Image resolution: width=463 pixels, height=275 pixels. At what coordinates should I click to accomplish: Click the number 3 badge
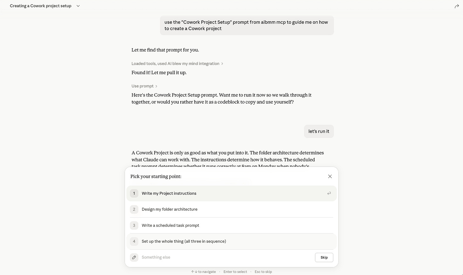pyautogui.click(x=134, y=225)
